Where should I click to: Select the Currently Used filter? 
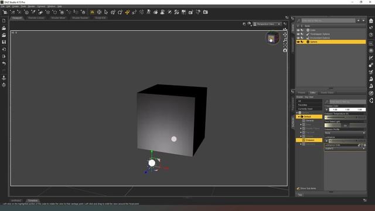tap(309, 109)
